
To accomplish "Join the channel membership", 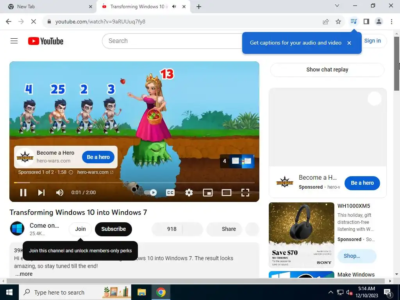I will (x=80, y=229).
